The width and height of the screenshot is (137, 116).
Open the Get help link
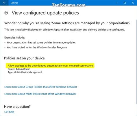pyautogui.click(x=9, y=112)
